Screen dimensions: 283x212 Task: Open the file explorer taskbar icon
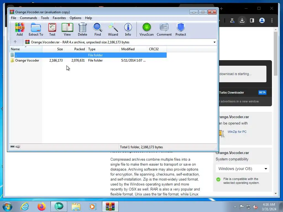(x=76, y=206)
